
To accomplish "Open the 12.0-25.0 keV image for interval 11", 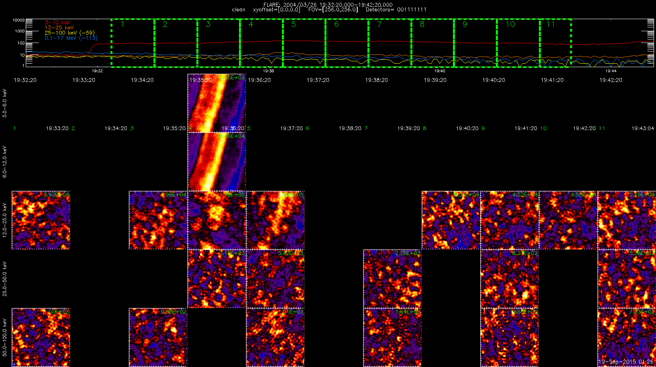I will click(627, 220).
